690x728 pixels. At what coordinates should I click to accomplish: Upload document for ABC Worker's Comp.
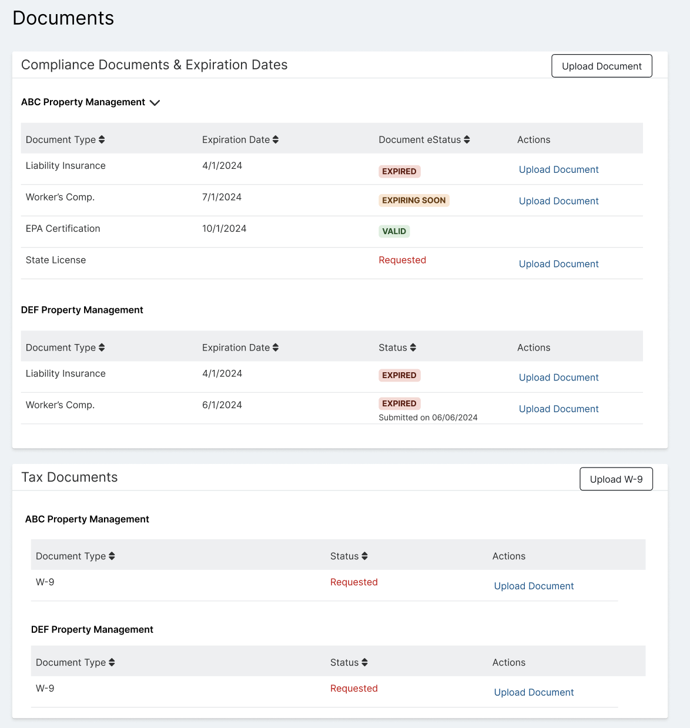click(558, 201)
